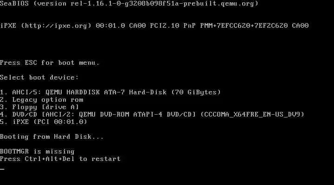Click the 'PCI2.10 PnP' text
Viewport: 334px width, 185px height.
(x=173, y=26)
